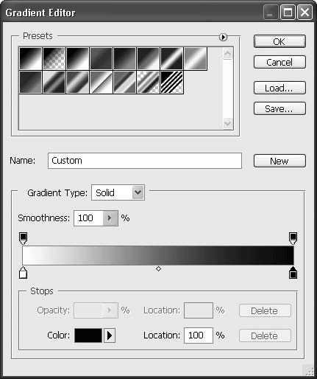Click the black Color swatch for the stop
Viewport: 317px width, 379px height.
(x=88, y=335)
